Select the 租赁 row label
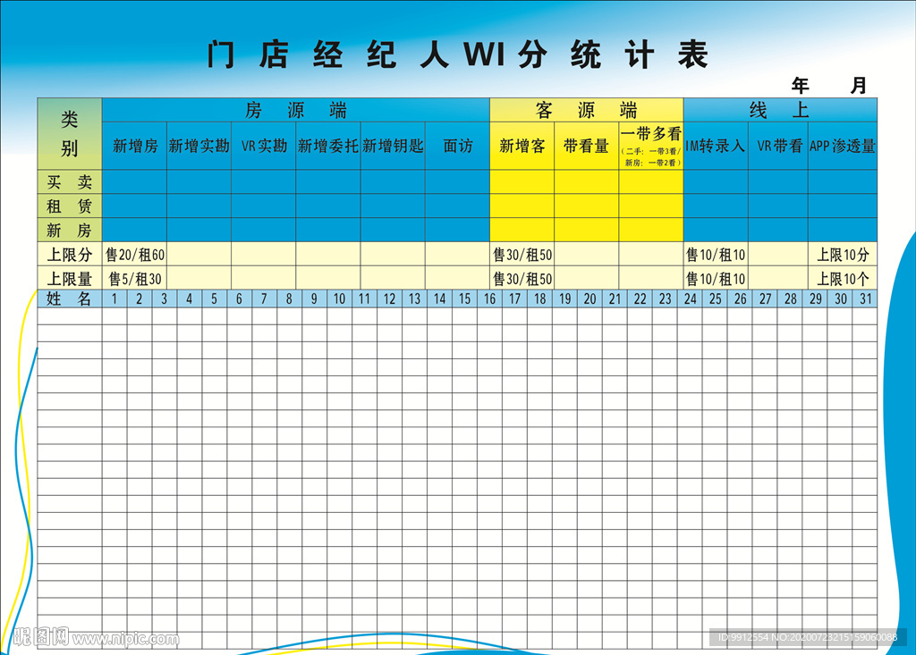Viewport: 916px width, 655px height. coord(70,206)
